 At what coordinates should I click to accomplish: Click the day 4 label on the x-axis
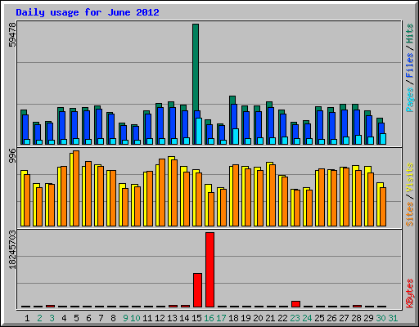coord(64,318)
